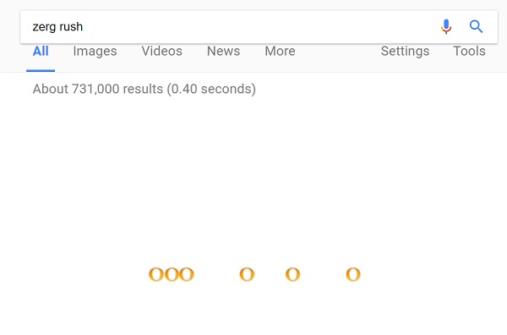Click the '(0.40 seconds)' timing text
The width and height of the screenshot is (507, 335).
point(211,89)
